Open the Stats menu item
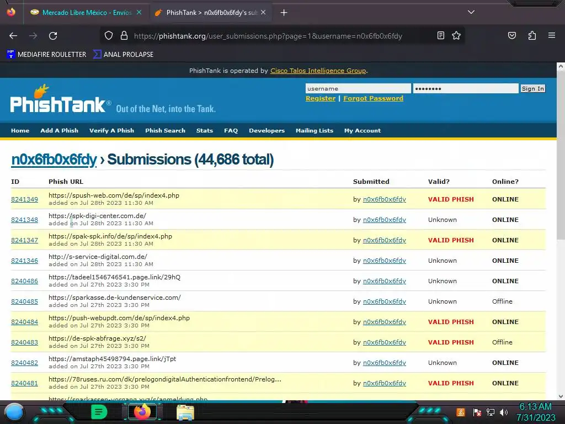The image size is (565, 424). coord(205,130)
